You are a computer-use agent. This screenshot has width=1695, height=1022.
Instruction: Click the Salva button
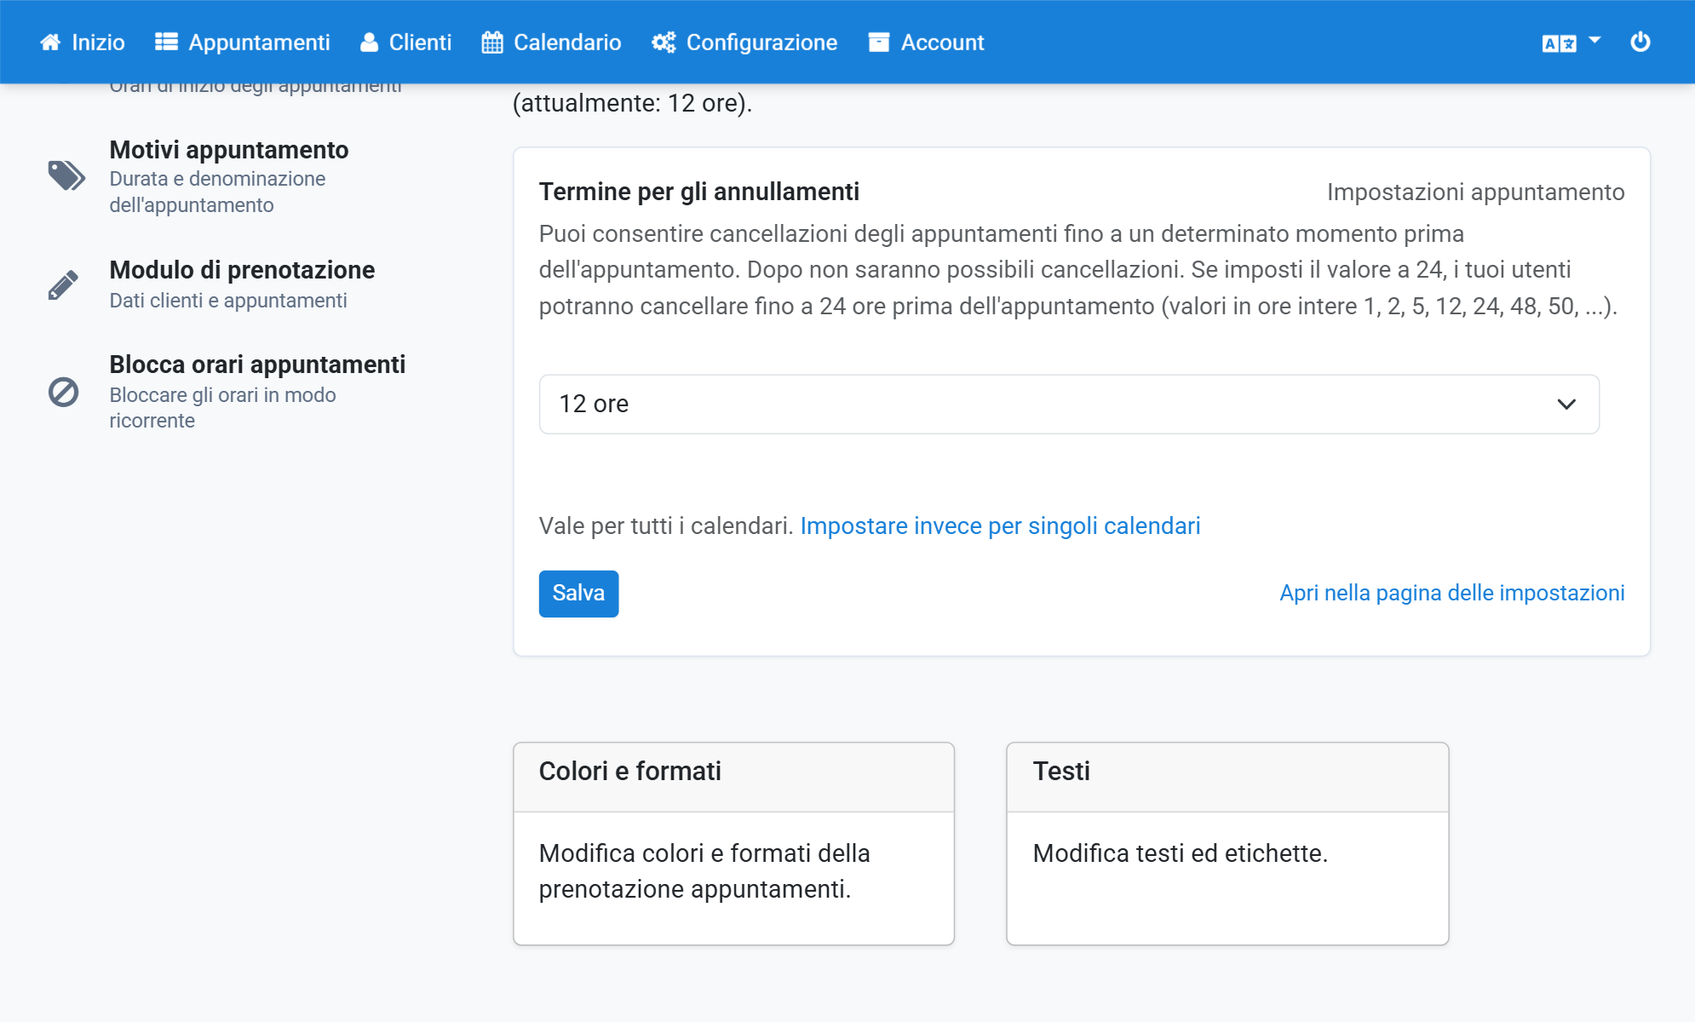[578, 594]
